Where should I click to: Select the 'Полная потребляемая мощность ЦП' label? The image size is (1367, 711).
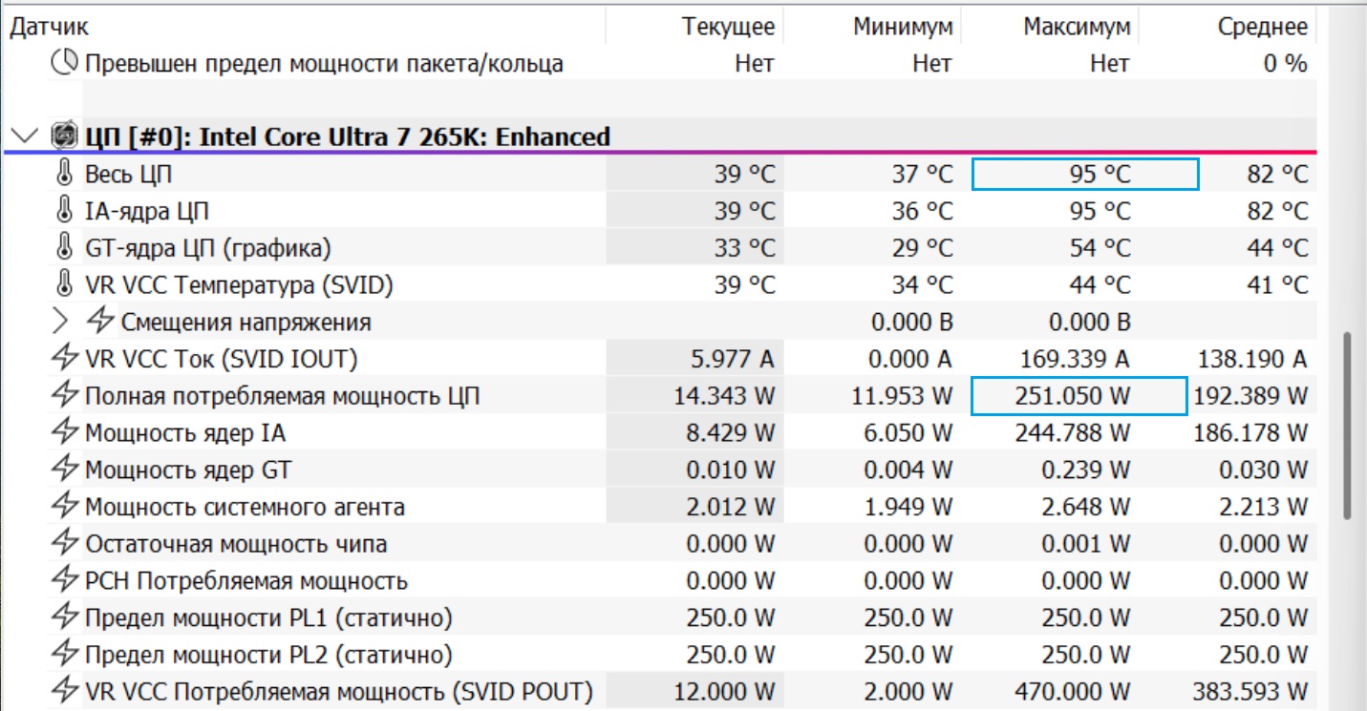(283, 396)
